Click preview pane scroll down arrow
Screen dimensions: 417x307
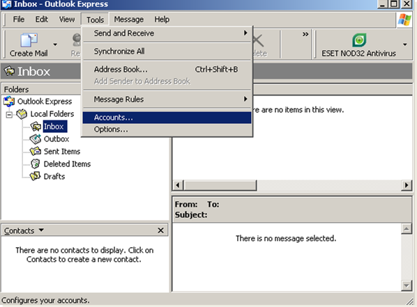(x=407, y=285)
